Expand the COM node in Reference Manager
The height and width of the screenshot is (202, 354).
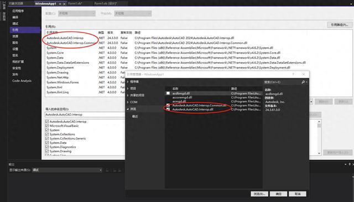coord(128,102)
